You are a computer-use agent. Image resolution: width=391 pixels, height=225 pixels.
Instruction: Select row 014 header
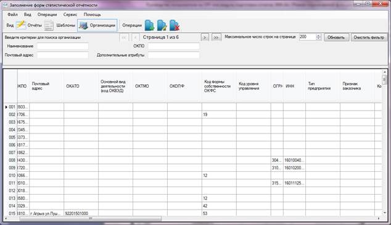pyautogui.click(x=10, y=206)
